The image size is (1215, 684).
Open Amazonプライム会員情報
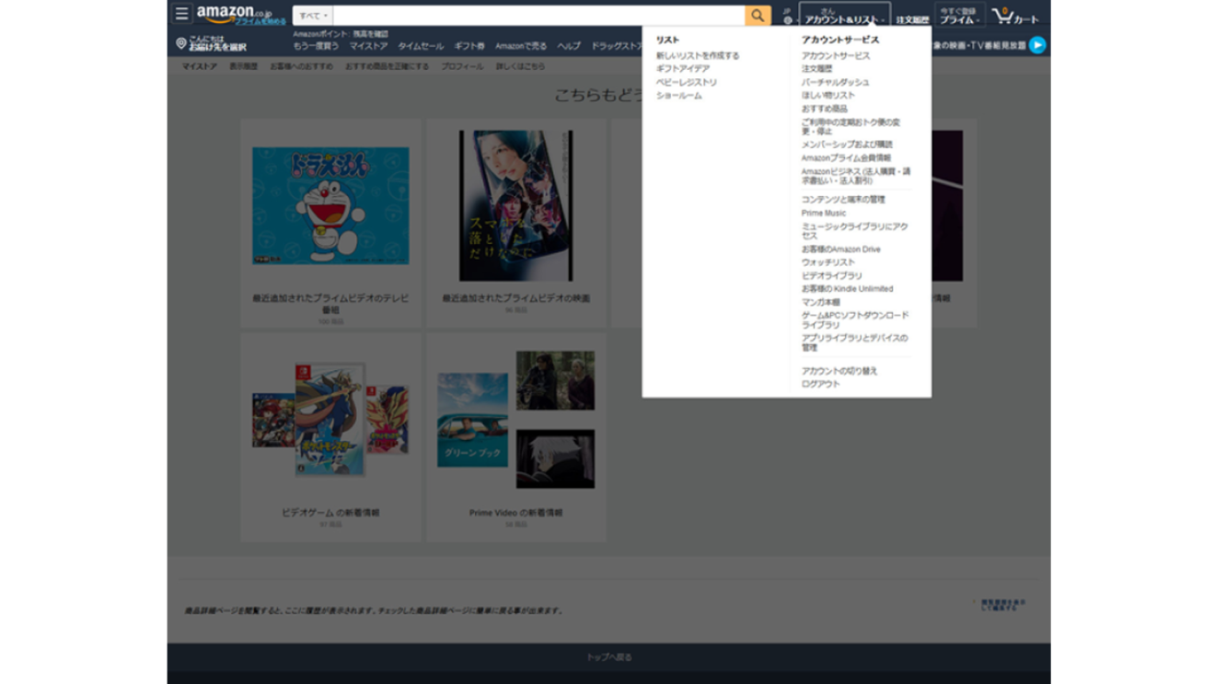pyautogui.click(x=846, y=158)
